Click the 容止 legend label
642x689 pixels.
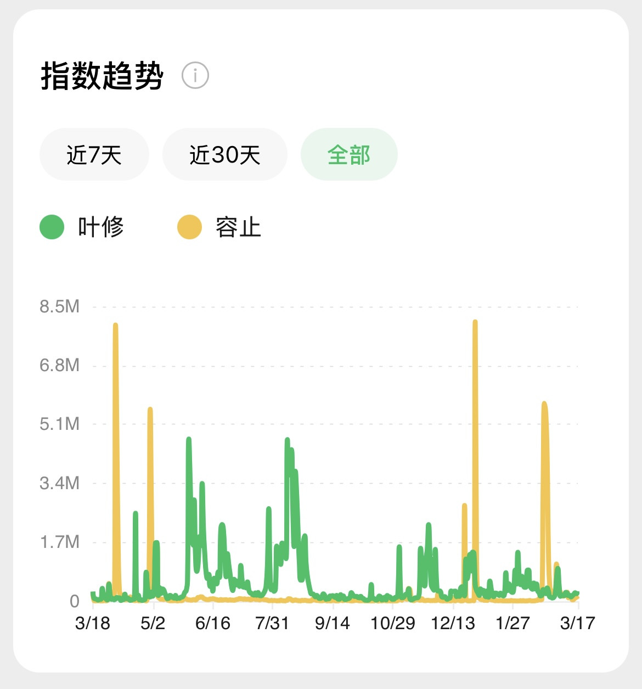tap(238, 227)
